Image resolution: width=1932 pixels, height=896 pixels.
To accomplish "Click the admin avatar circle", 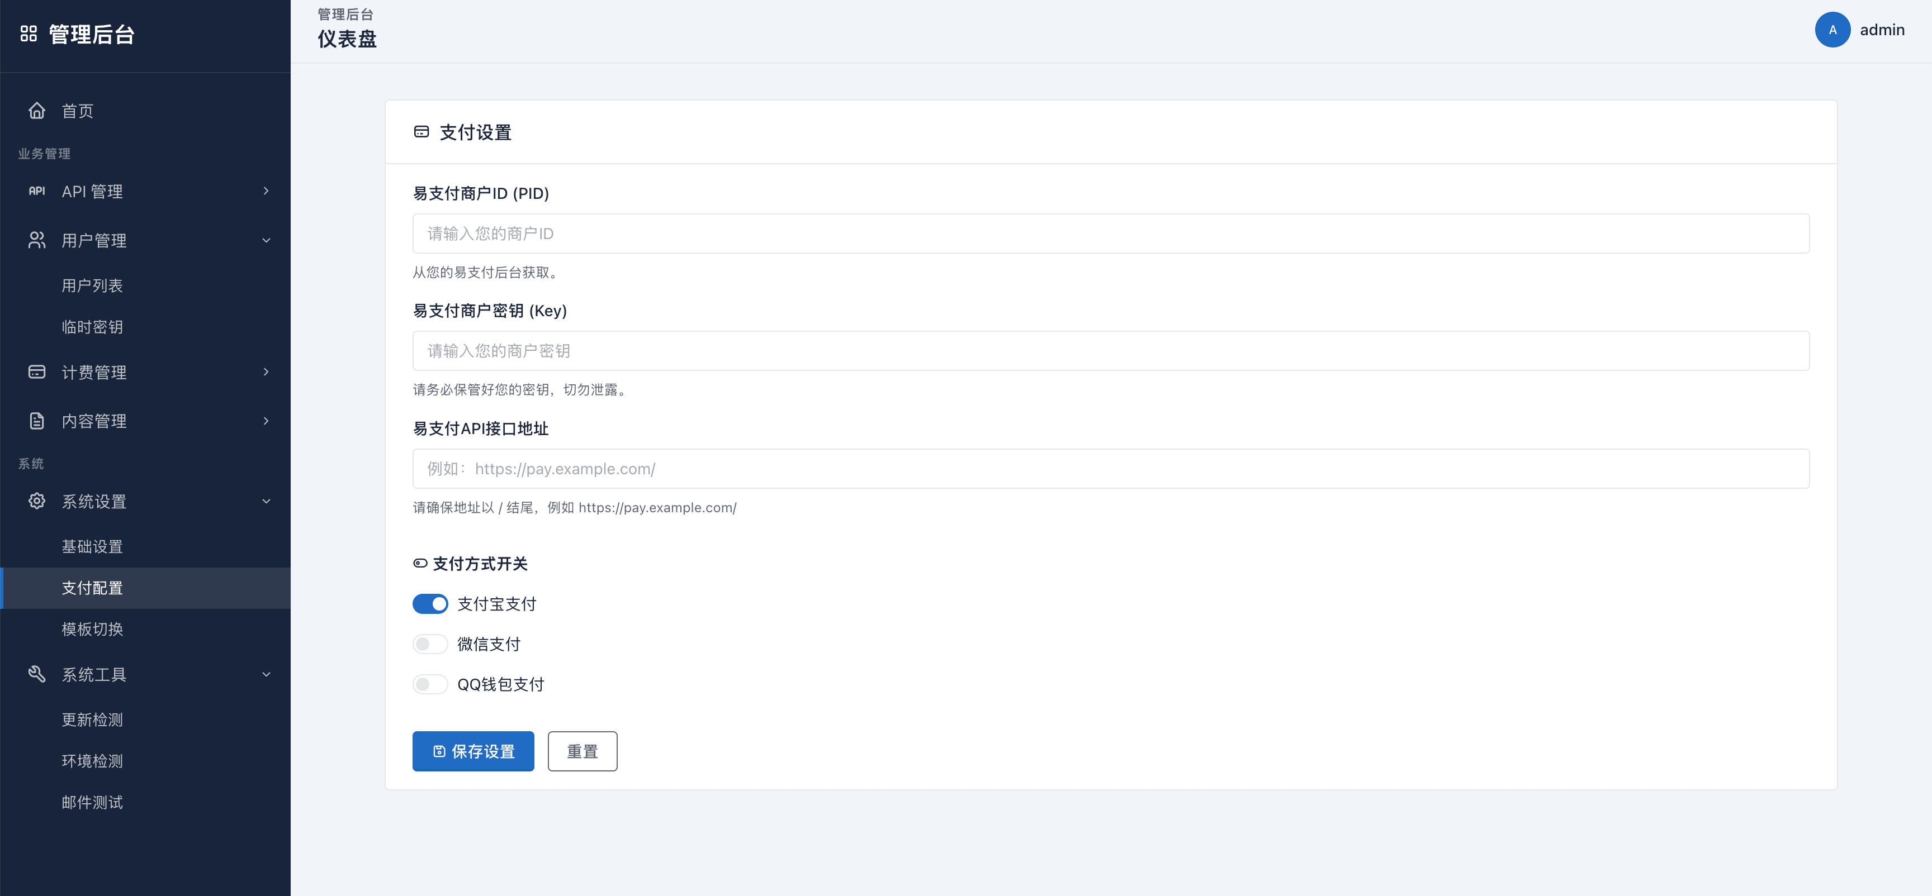I will pos(1832,30).
